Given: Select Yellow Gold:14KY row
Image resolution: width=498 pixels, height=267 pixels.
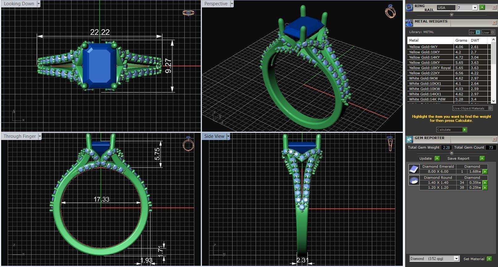Looking at the screenshot, I should [x=449, y=57].
